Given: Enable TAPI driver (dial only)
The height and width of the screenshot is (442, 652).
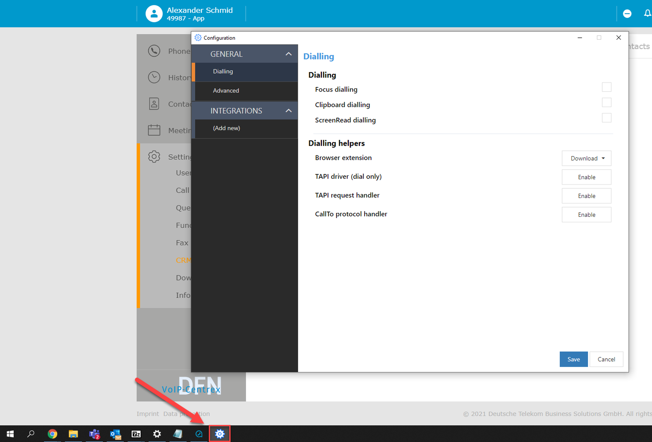Looking at the screenshot, I should point(586,177).
